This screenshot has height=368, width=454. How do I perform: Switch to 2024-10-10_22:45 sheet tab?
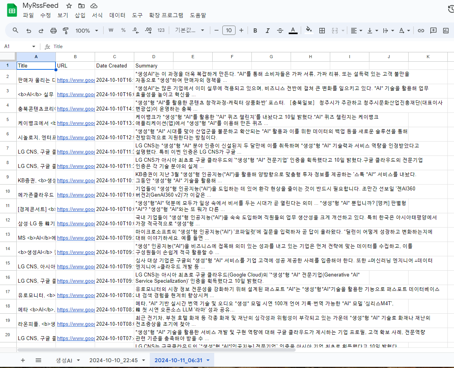[113, 360]
